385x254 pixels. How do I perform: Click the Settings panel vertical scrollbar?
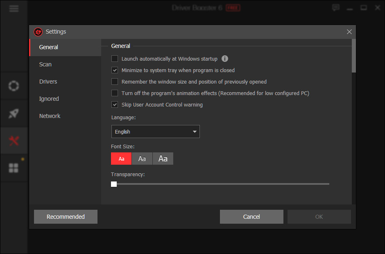point(353,56)
